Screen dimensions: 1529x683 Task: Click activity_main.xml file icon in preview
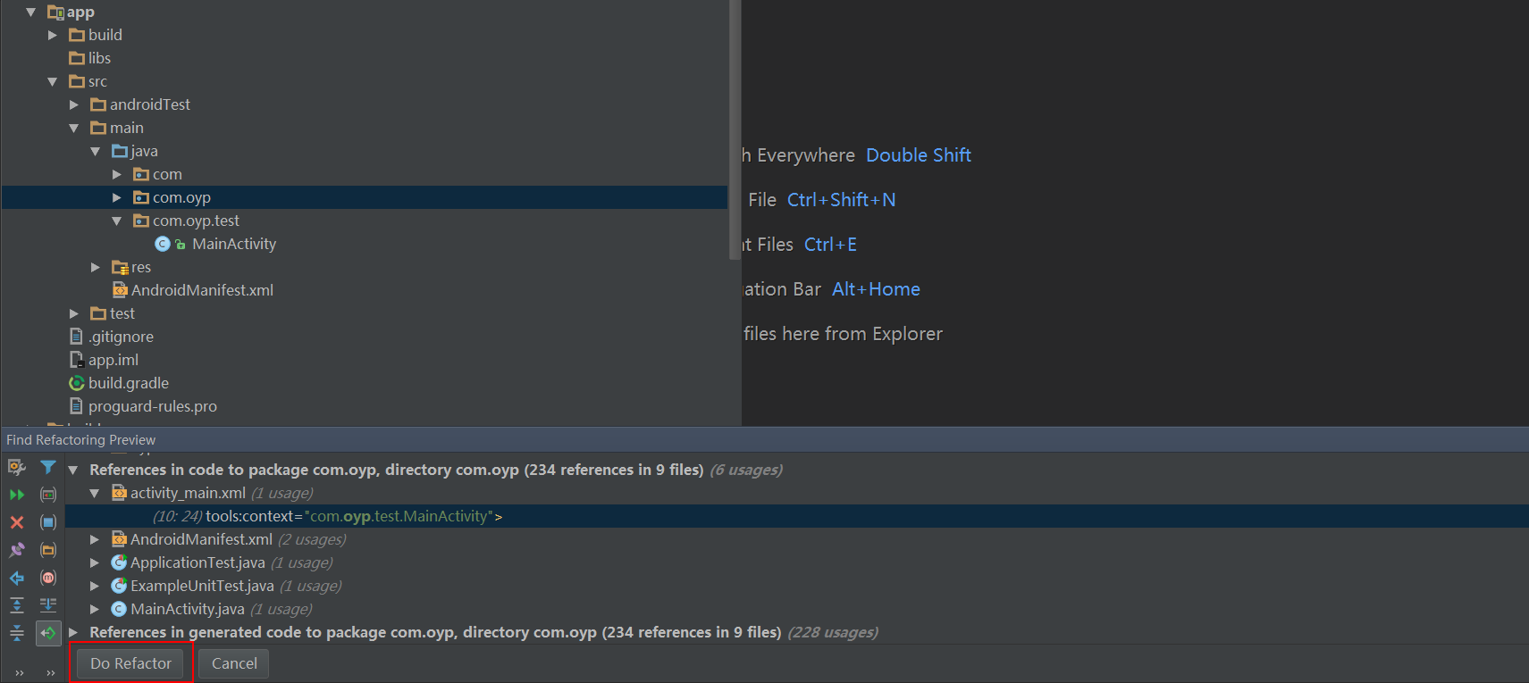[x=119, y=493]
